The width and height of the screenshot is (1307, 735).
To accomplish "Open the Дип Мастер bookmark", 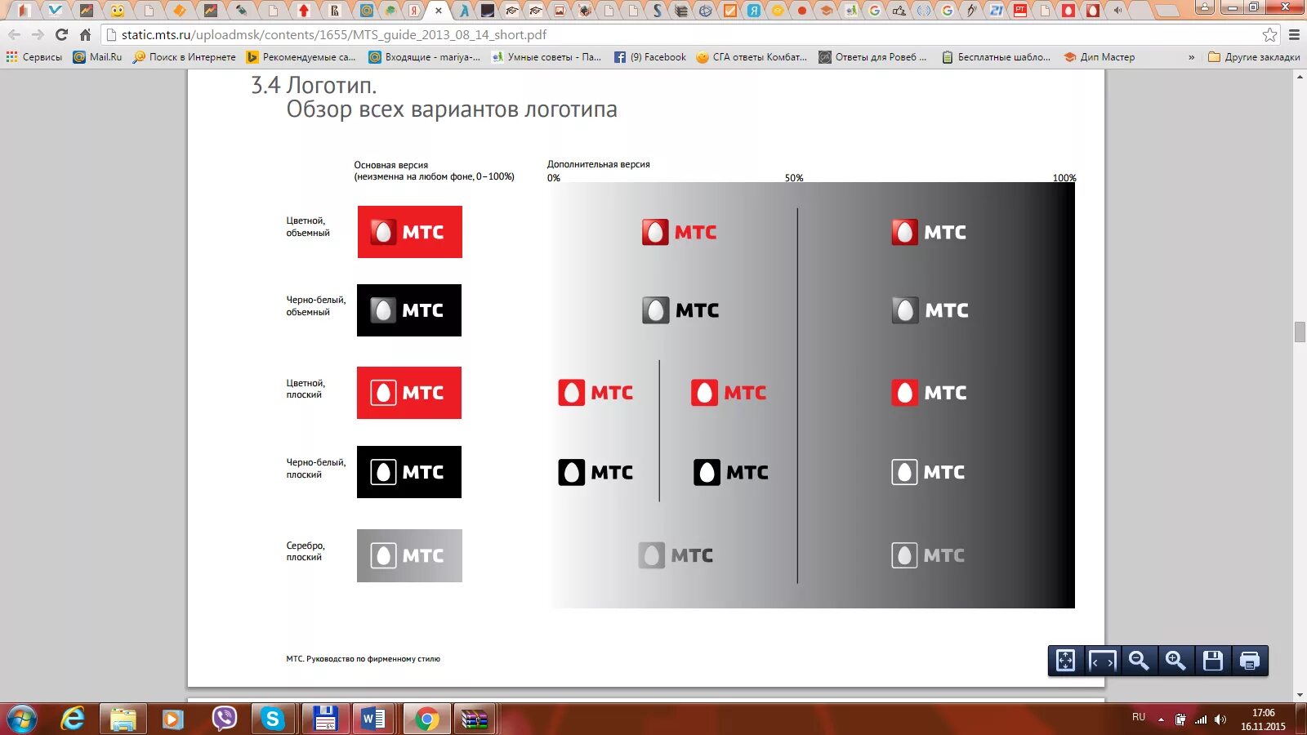I will pyautogui.click(x=1100, y=57).
